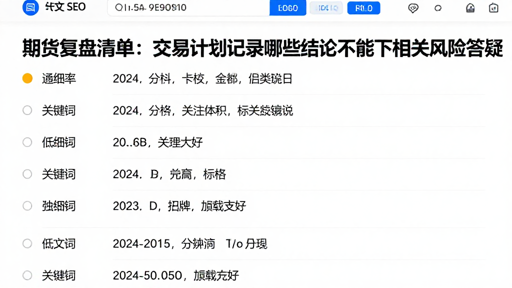
Task: Select the 低细词 radio button
Action: click(27, 142)
